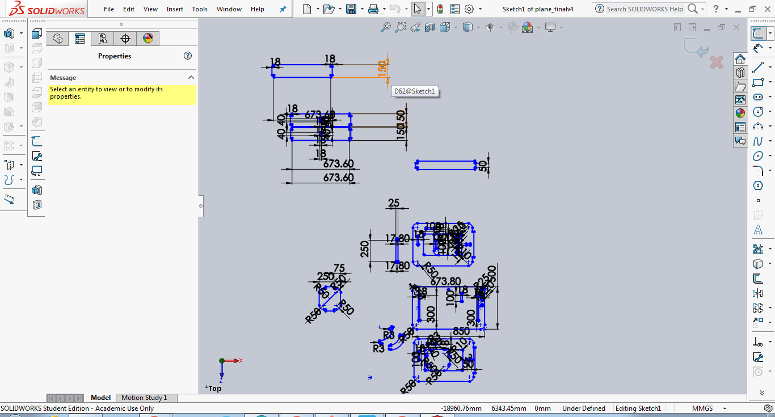Exit sketch using confirmation corner icon
This screenshot has height=417, width=775.
[x=696, y=47]
